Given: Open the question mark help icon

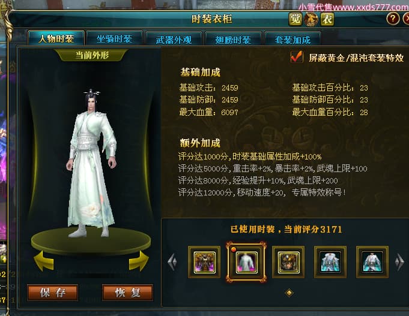Looking at the screenshot, I should point(393,19).
